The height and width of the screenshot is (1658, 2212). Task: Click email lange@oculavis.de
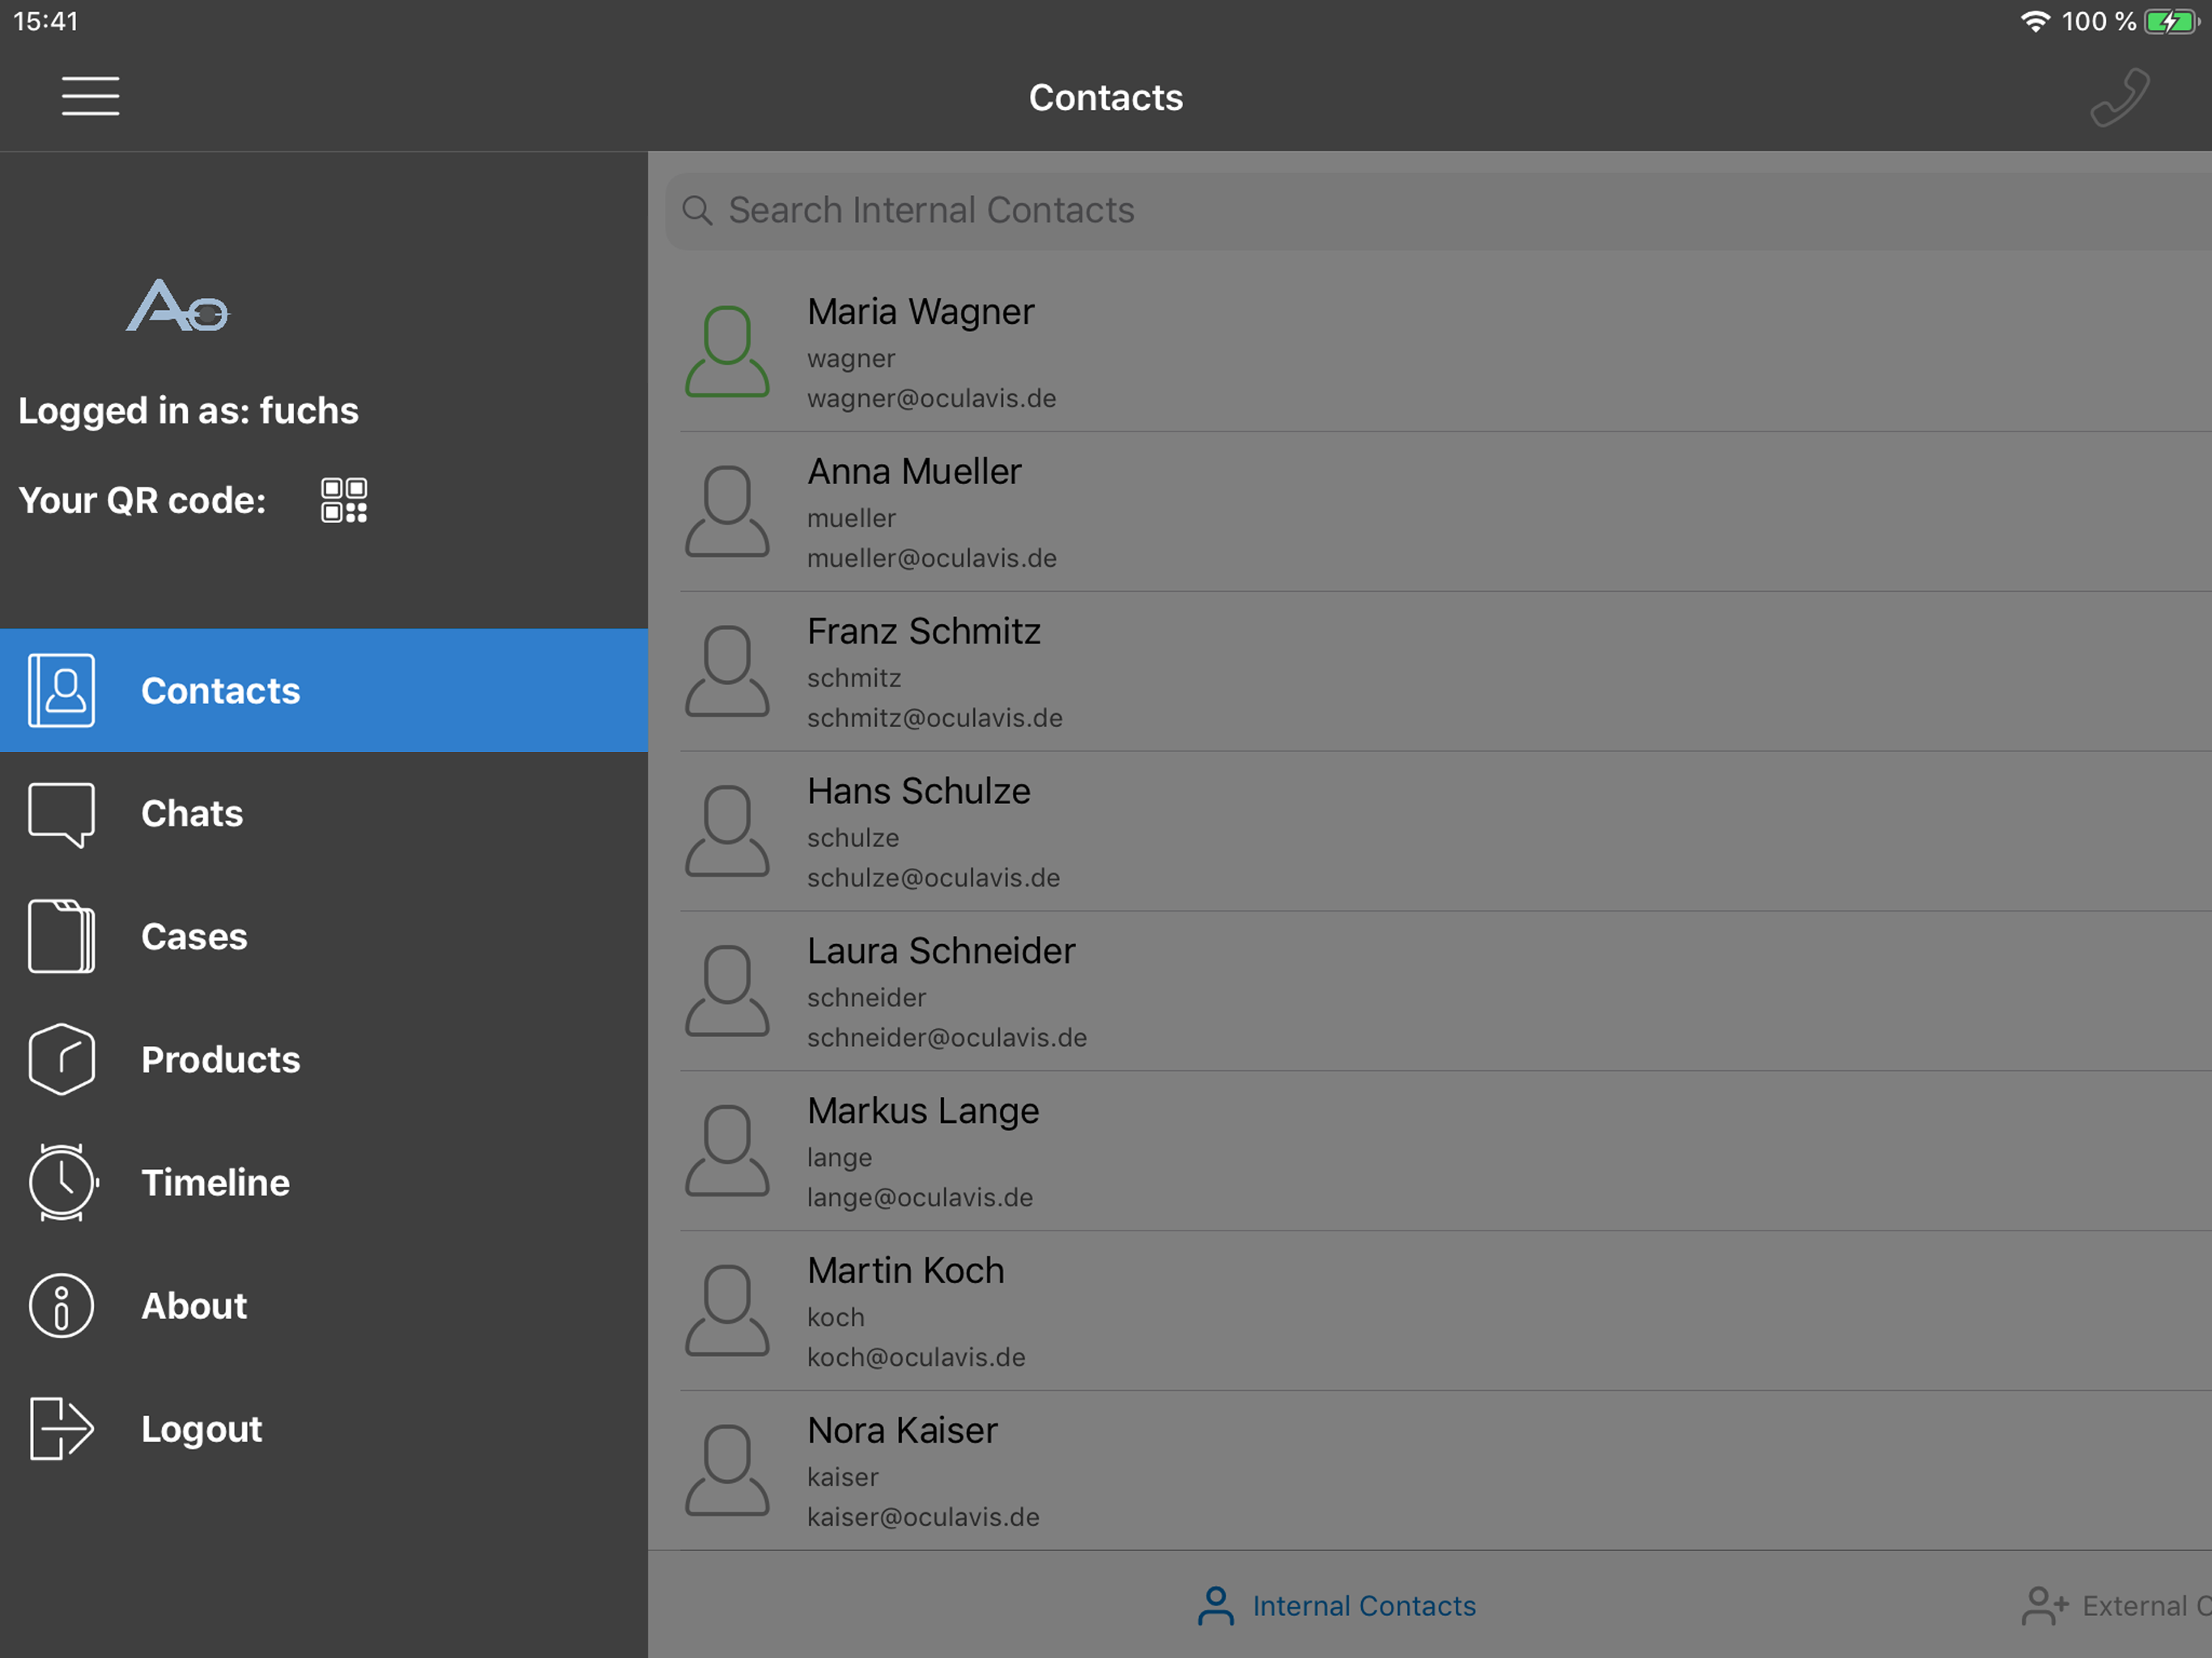pos(920,1198)
